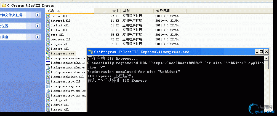Viewport: 277px width, 116px height.
Task: Click console vertical scrollbar thumb
Action: coord(267,65)
